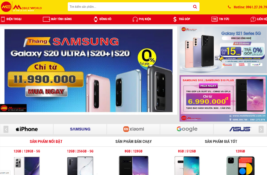Click the magnifier search icon
This screenshot has width=267, height=175.
click(195, 7)
